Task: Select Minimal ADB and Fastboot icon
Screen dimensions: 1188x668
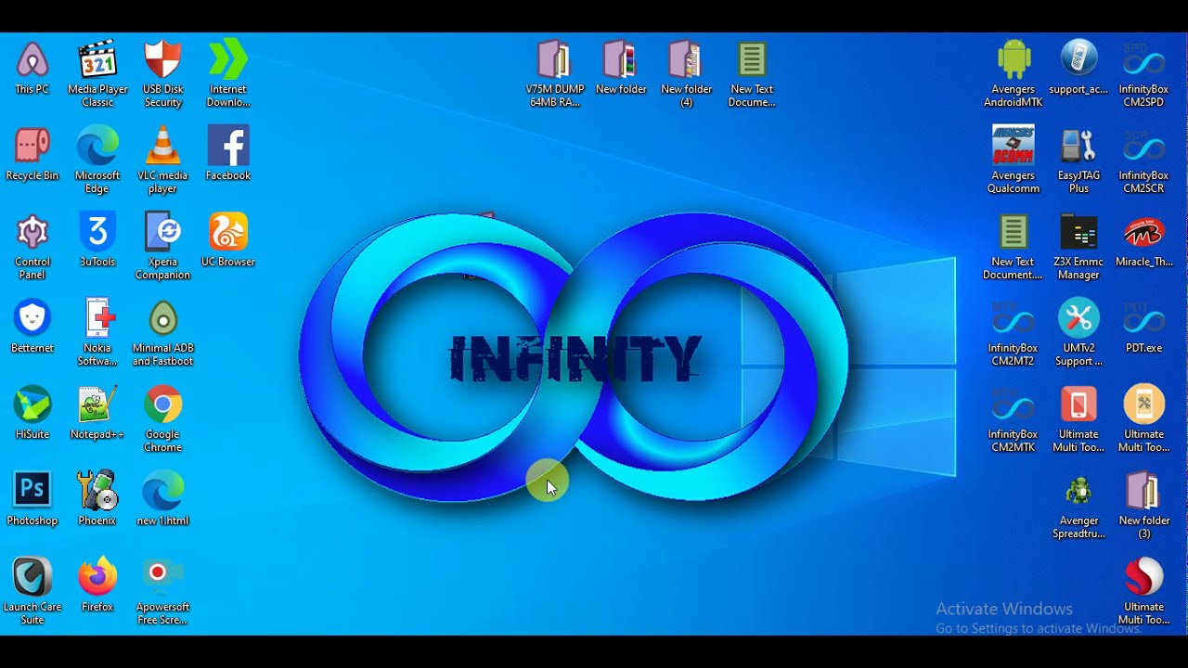Action: coord(162,333)
